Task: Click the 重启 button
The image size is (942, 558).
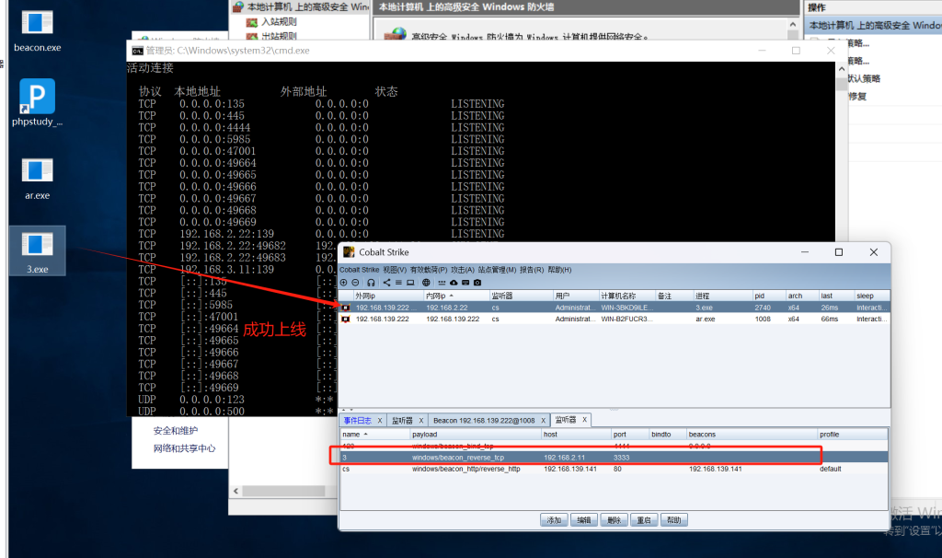Action: coord(644,520)
